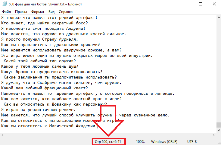221x145 pixels.
Task: Click the line about оружие из драконьих костей
Action: point(64,34)
